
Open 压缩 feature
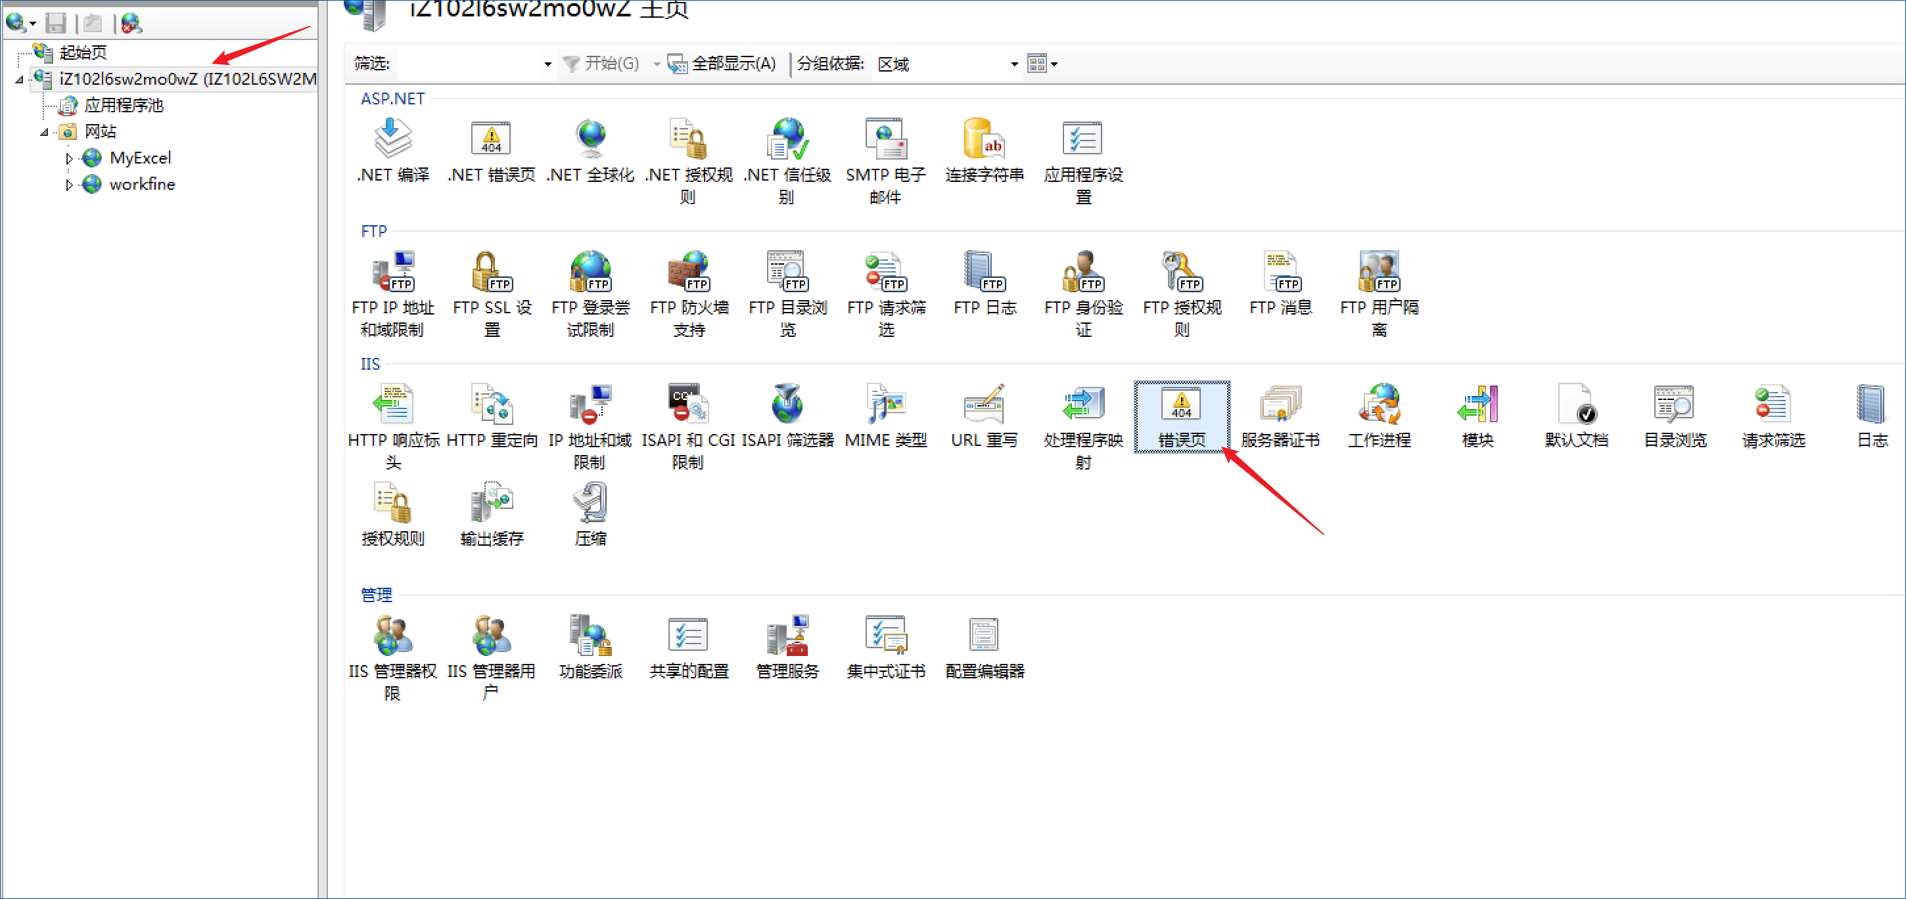pos(590,514)
